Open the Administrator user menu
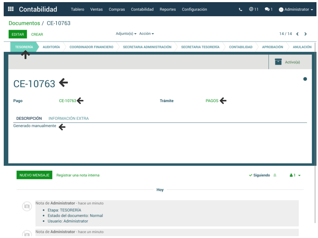 click(296, 10)
